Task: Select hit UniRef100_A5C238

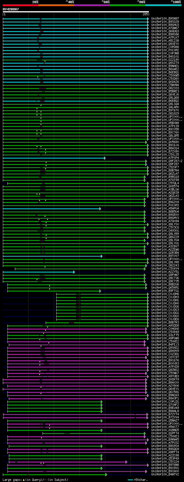Action: (165, 41)
